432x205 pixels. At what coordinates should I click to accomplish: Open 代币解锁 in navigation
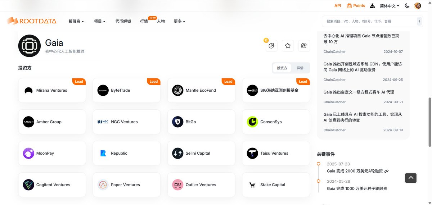[123, 21]
